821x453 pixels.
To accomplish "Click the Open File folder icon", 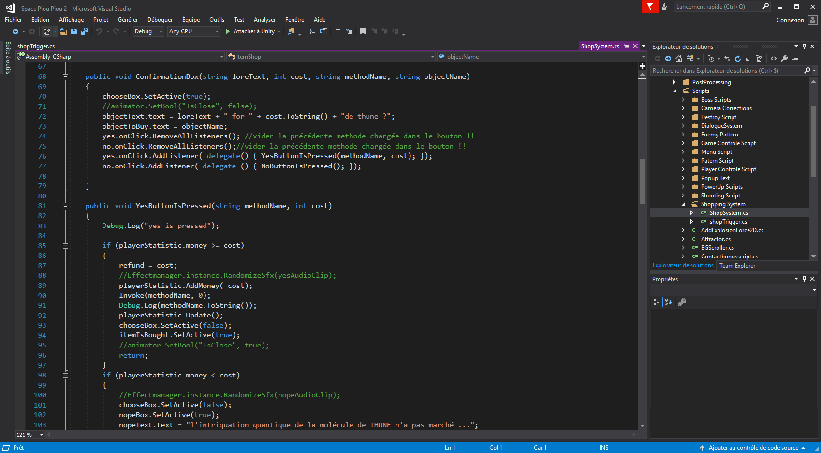I will point(63,31).
